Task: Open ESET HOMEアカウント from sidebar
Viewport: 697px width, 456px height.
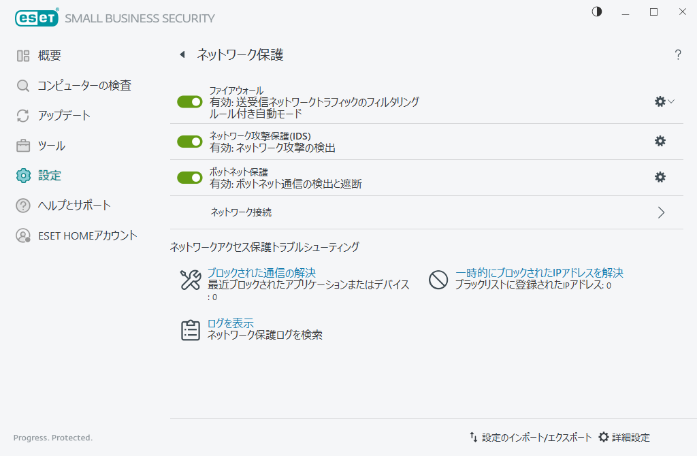Action: pos(22,235)
